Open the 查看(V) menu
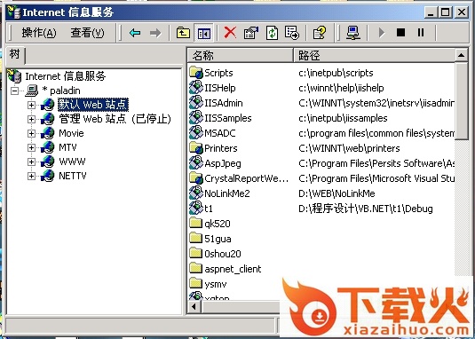The width and height of the screenshot is (475, 339). tap(87, 33)
